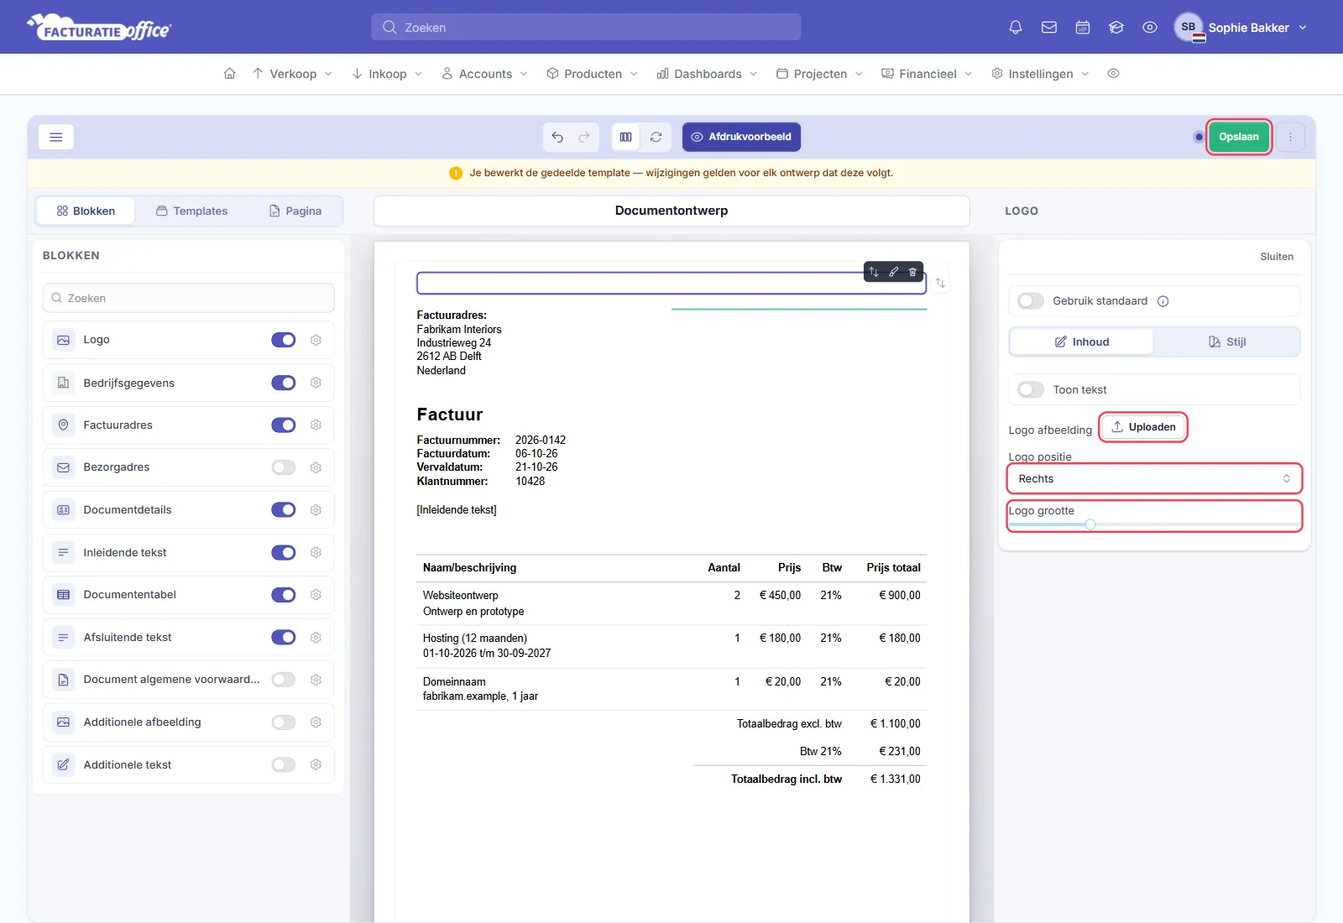Open Sophie Bakker user menu
This screenshot has height=923, width=1343.
click(1241, 27)
